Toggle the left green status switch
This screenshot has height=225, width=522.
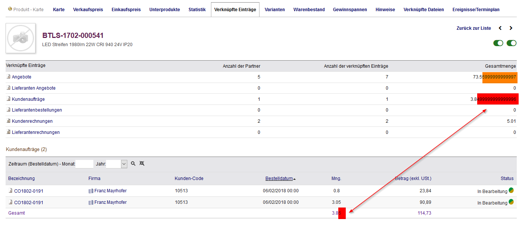(x=498, y=43)
